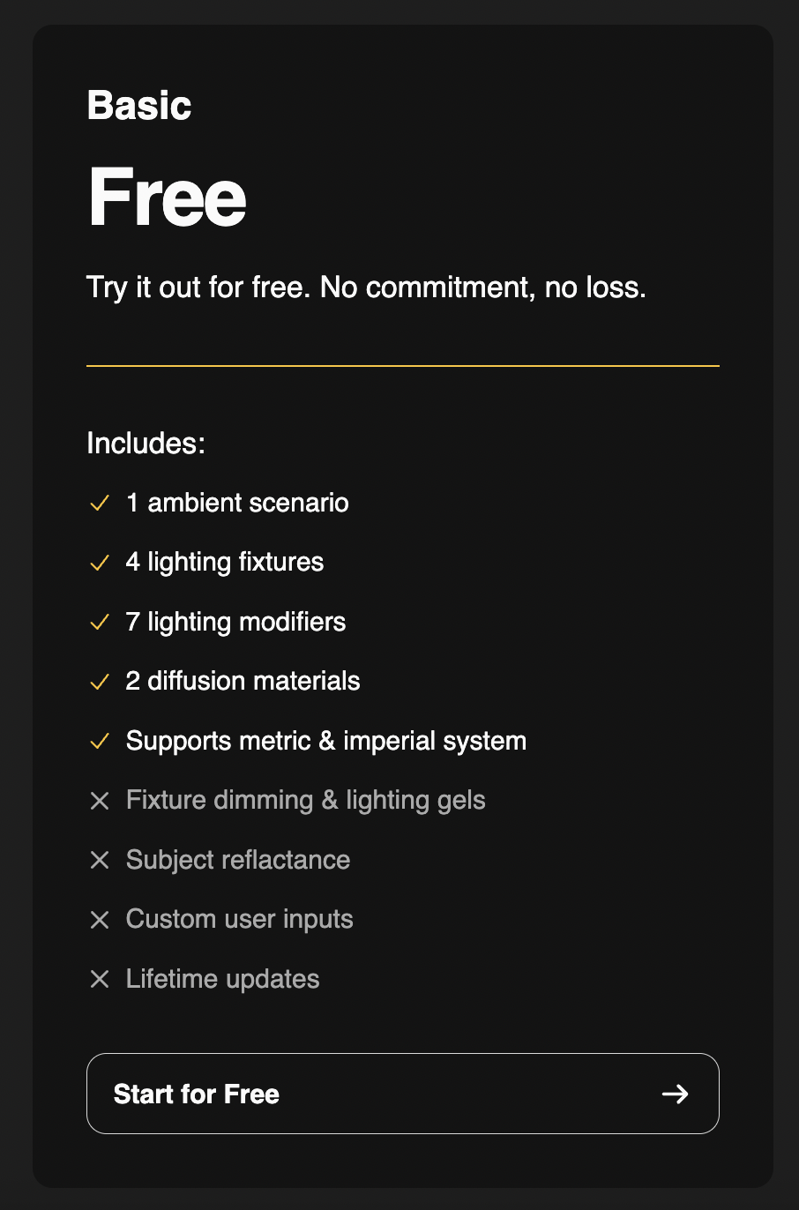Select the '1 ambient scenario' feature text
The width and height of the screenshot is (799, 1210).
pyautogui.click(x=237, y=503)
